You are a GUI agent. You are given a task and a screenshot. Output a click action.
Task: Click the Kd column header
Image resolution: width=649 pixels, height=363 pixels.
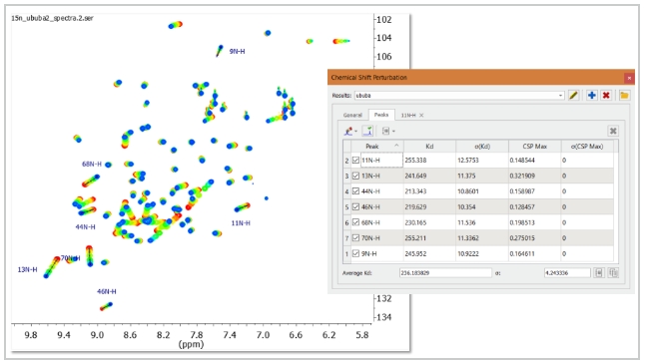pyautogui.click(x=429, y=147)
